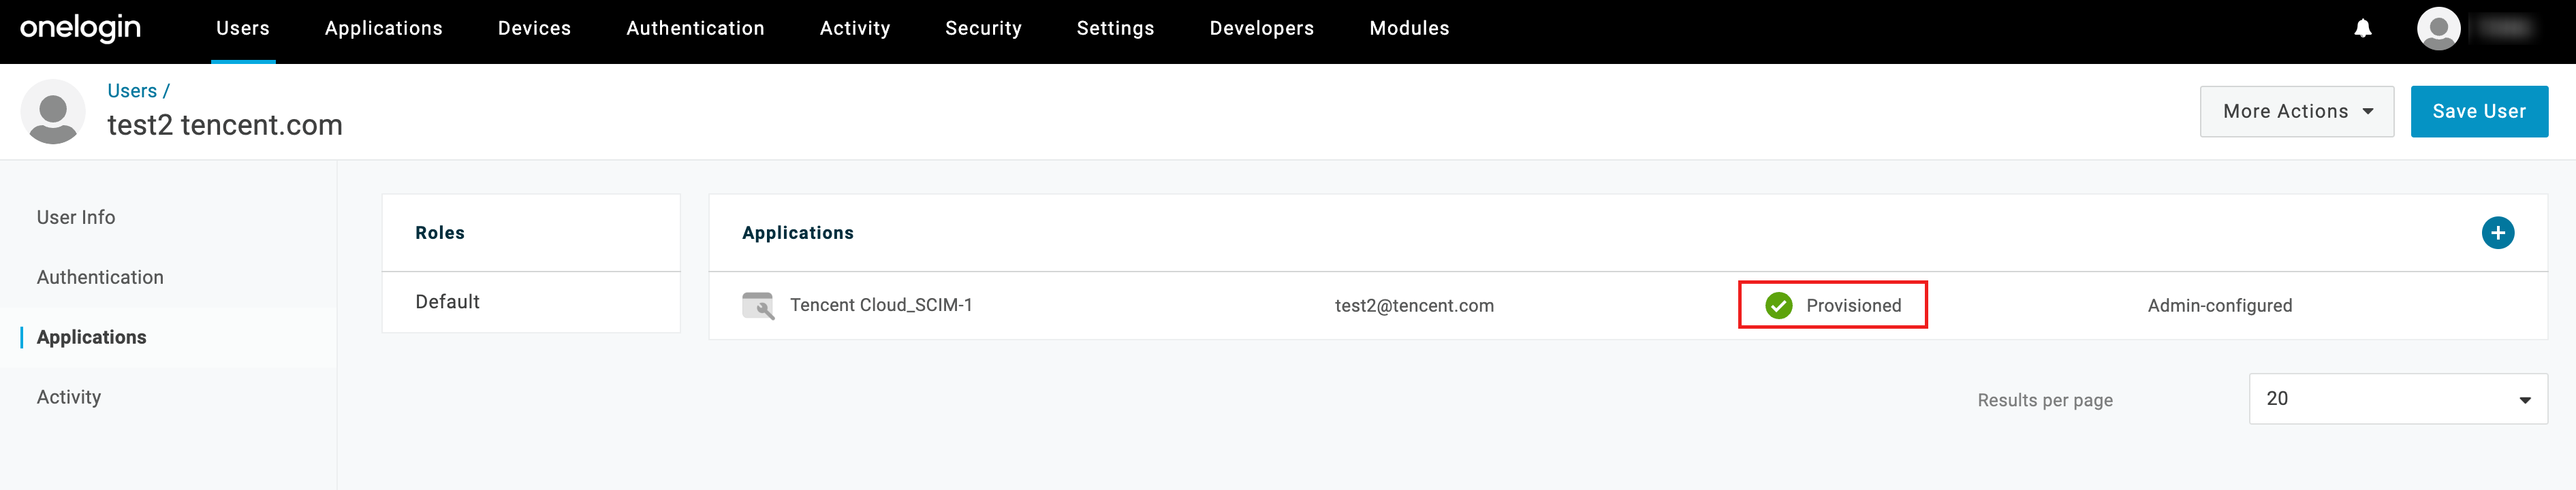Screen dimensions: 2576x490
Task: Open the Developers menu
Action: pos(1261,28)
